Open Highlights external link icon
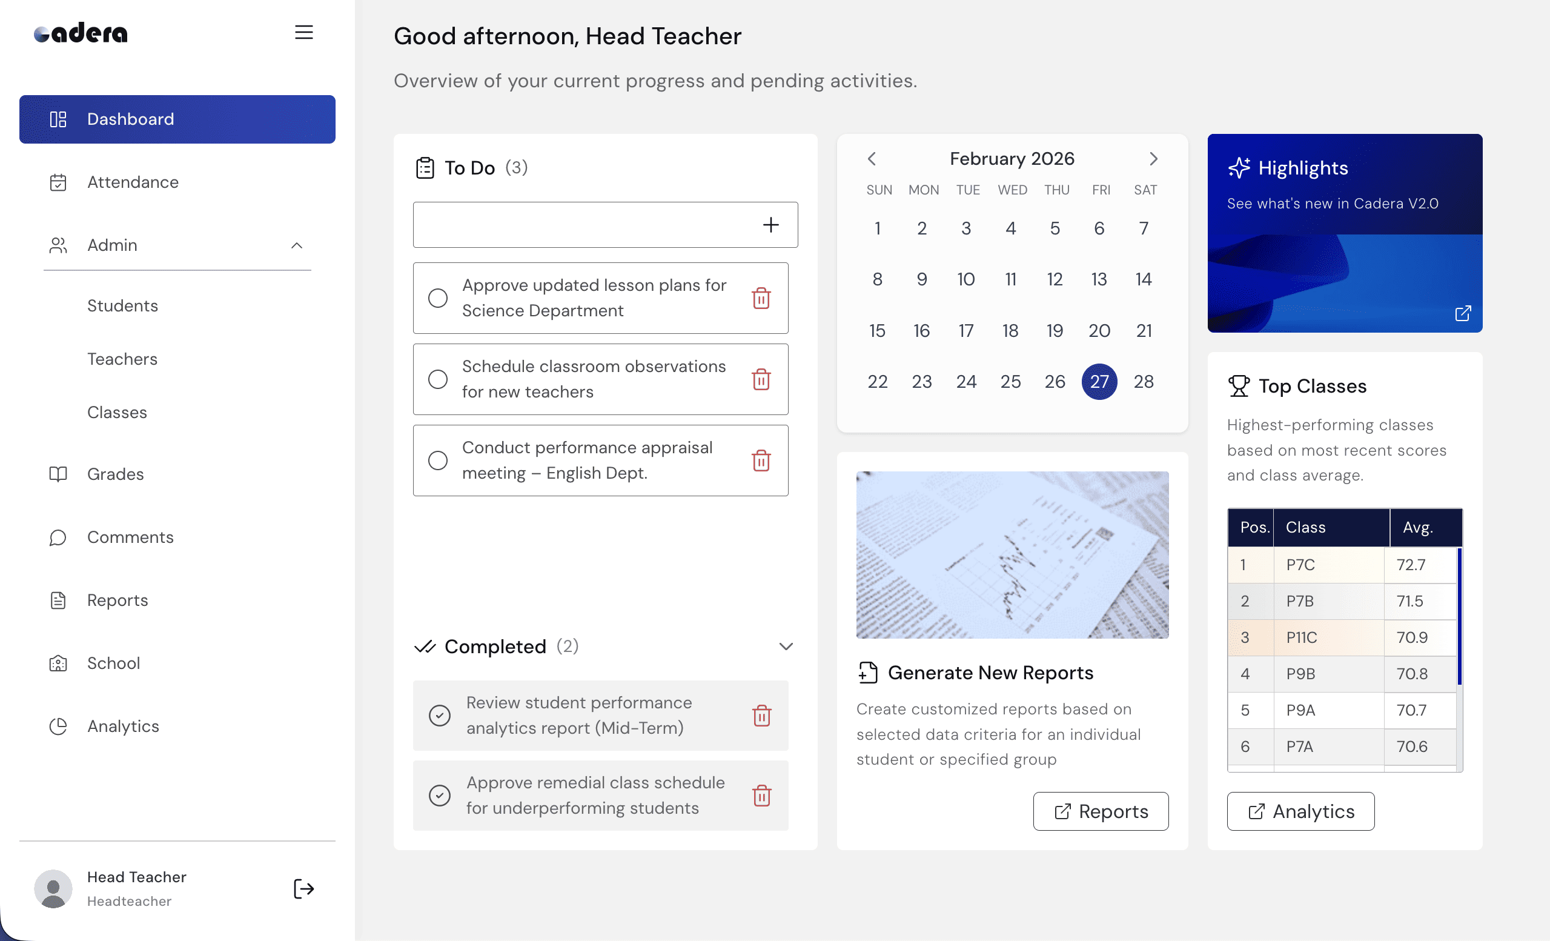Screen dimensions: 1550x941 [x=1463, y=313]
